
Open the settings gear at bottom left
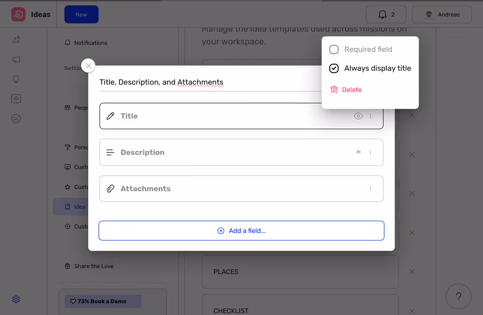(16, 299)
